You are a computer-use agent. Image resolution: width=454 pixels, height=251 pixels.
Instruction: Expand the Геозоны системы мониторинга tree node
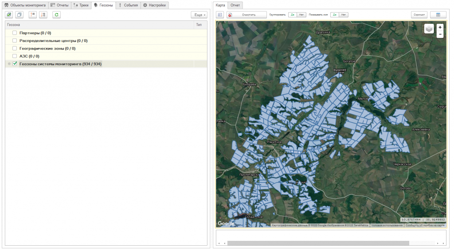coord(8,64)
